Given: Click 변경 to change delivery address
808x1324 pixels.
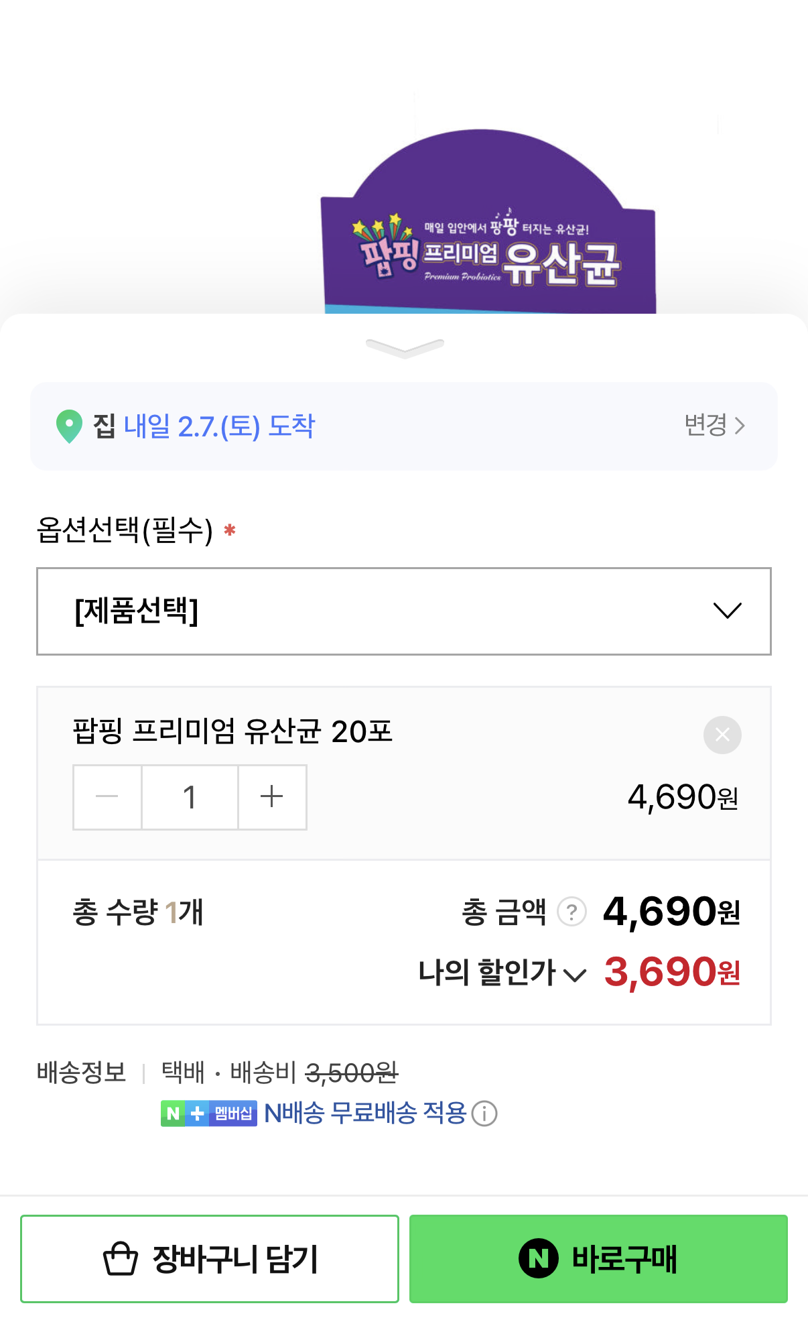Looking at the screenshot, I should coord(714,425).
